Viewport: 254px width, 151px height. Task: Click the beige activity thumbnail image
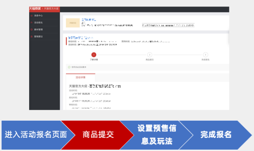point(73,23)
